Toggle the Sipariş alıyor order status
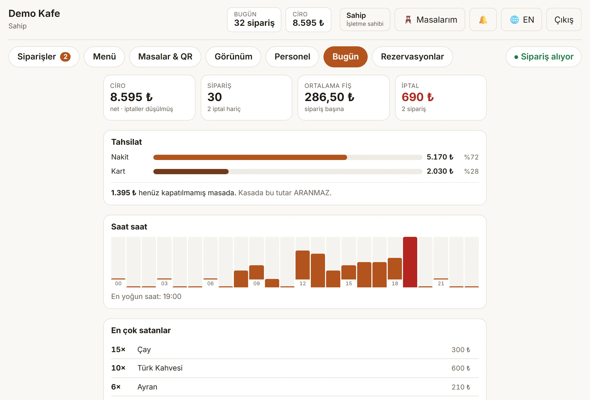This screenshot has width=590, height=400. coord(543,57)
